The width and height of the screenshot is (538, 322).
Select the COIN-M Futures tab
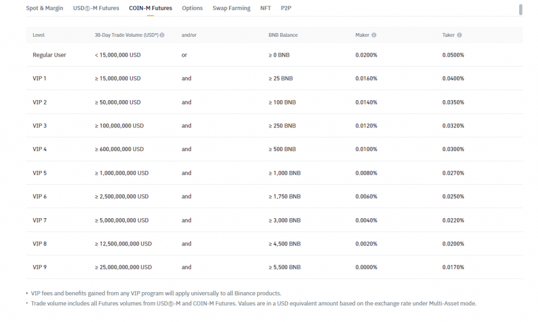150,8
